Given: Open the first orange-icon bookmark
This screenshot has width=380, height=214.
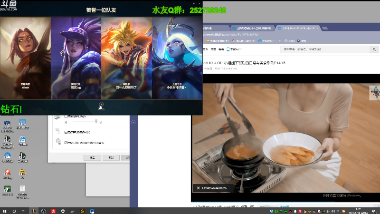Looking at the screenshot, I should click(x=218, y=41).
